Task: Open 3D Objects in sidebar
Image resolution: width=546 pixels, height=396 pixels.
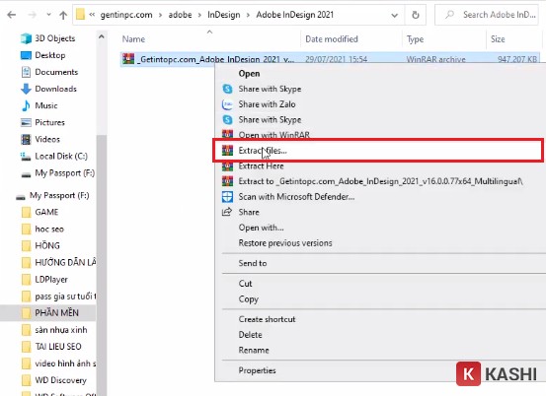Action: tap(55, 38)
